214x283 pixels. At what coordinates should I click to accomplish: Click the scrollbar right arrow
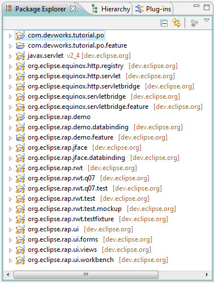coord(207,274)
